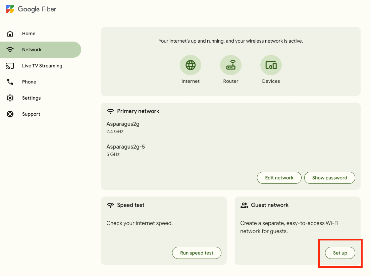Open the Internet globe icon
The width and height of the screenshot is (370, 276).
click(191, 65)
